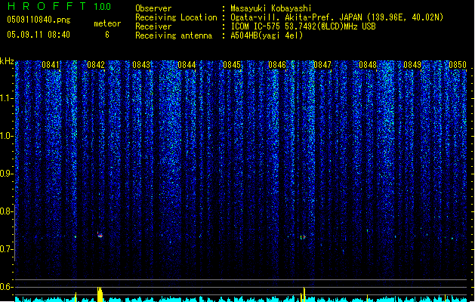Click the meteor count value 6
The width and height of the screenshot is (475, 302).
pyautogui.click(x=107, y=35)
